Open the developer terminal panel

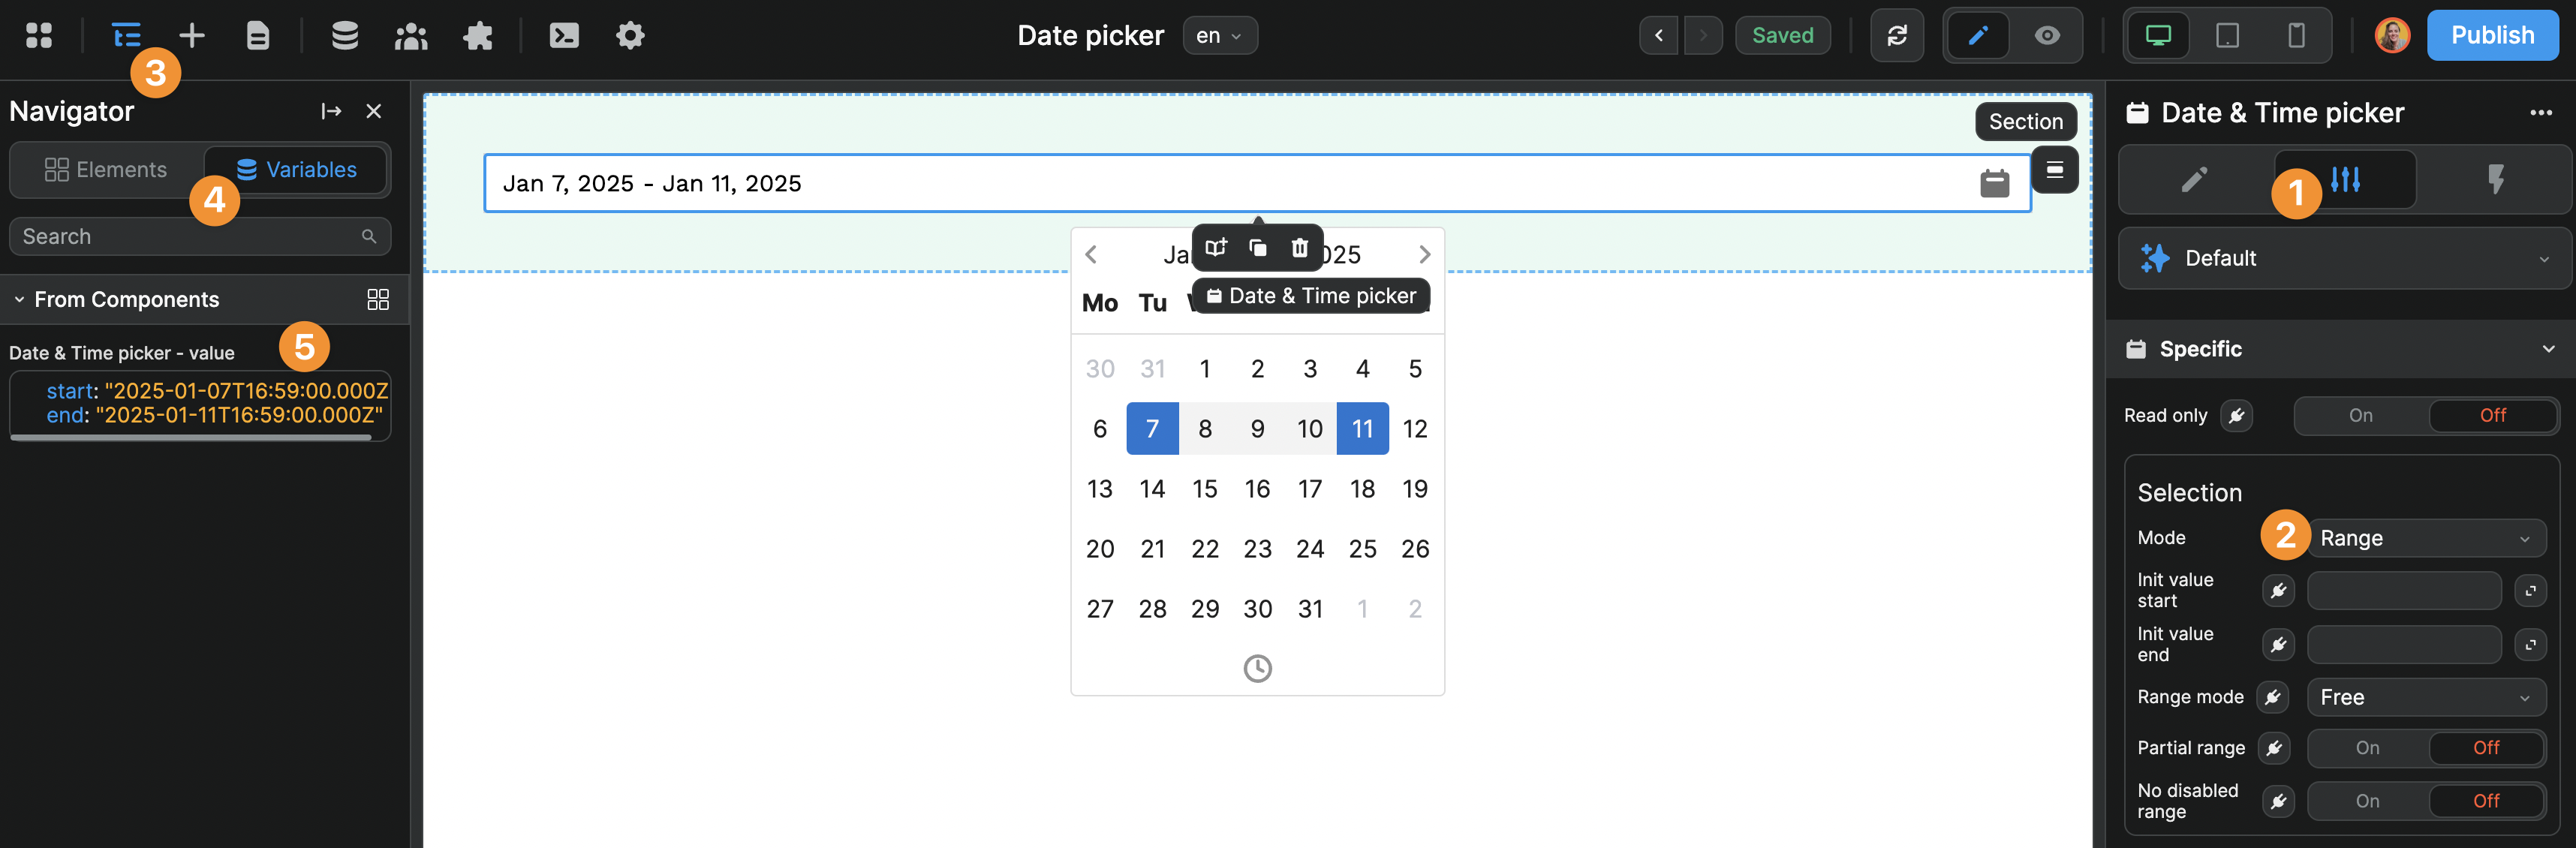(x=565, y=35)
